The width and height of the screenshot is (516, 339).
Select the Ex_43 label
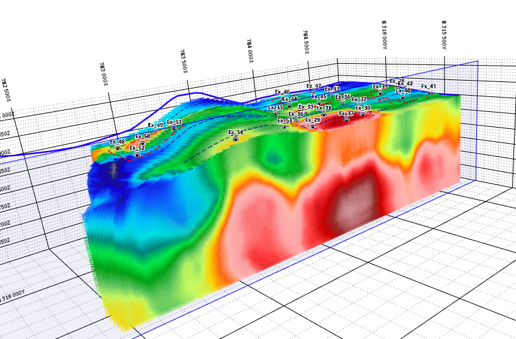click(332, 89)
